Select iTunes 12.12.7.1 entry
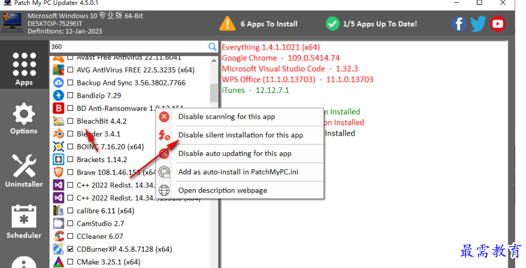526x268 pixels. click(255, 90)
